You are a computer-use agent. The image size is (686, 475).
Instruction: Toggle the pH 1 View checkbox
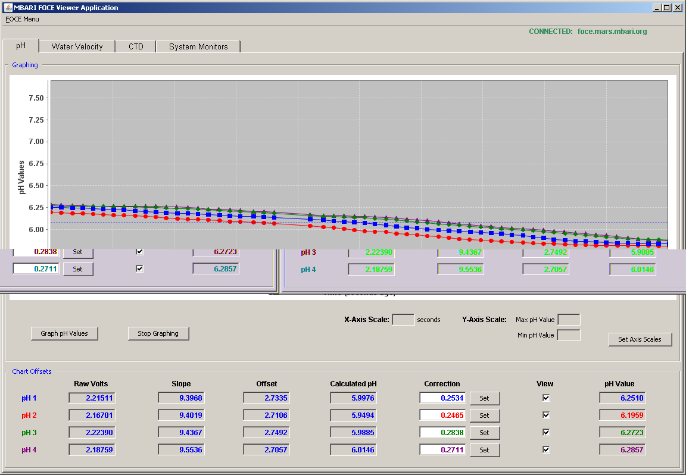(546, 398)
